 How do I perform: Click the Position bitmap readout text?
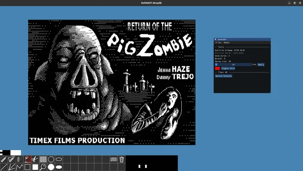click(230, 50)
